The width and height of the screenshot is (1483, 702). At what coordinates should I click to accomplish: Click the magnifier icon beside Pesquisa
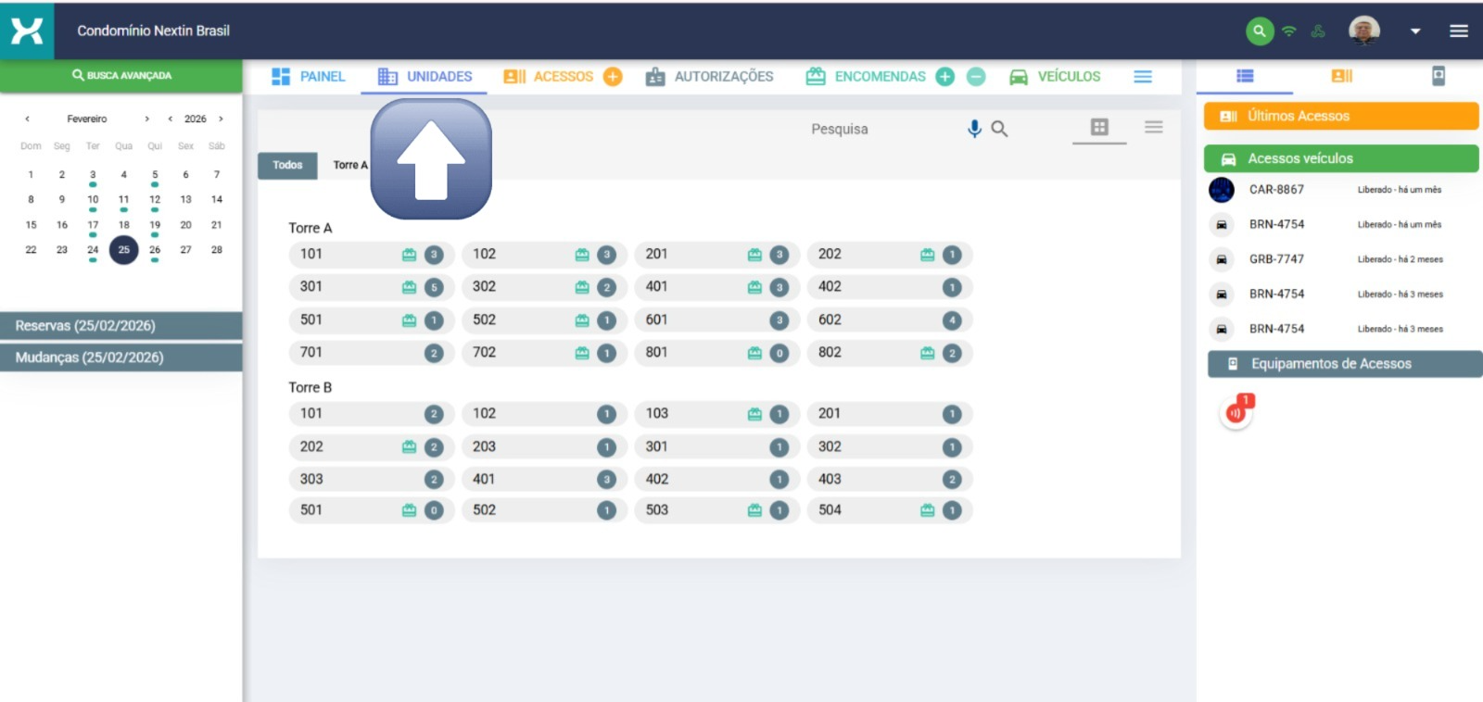[x=999, y=129]
